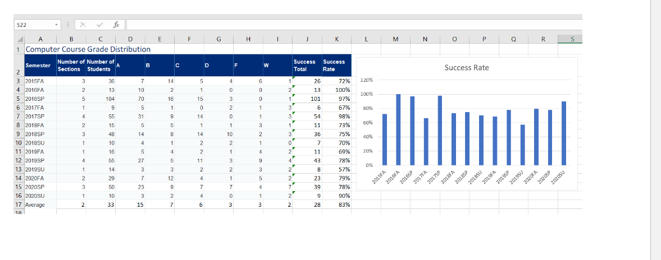Click the 2019SU bar in the chart
661x260 pixels.
point(523,145)
